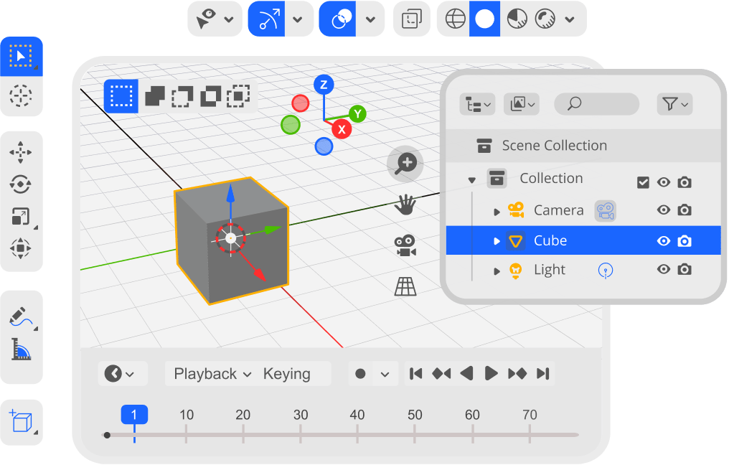Viewport: 729px width, 465px height.
Task: Uncheck the Collection exclude checkbox
Action: click(x=643, y=182)
